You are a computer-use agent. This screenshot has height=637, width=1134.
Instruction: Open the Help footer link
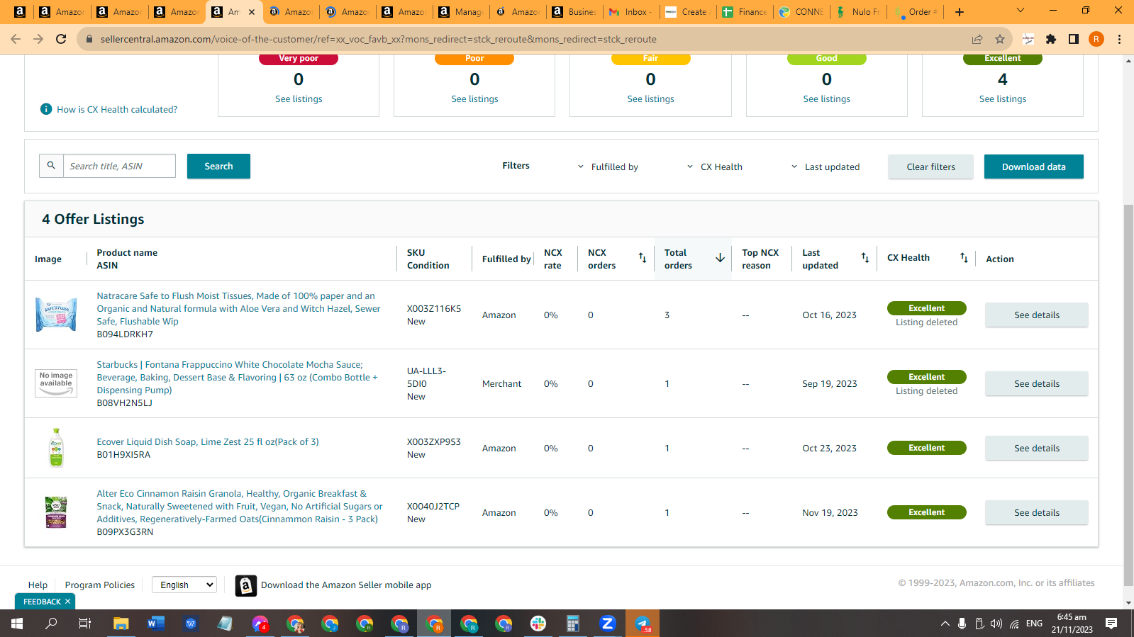pos(38,585)
